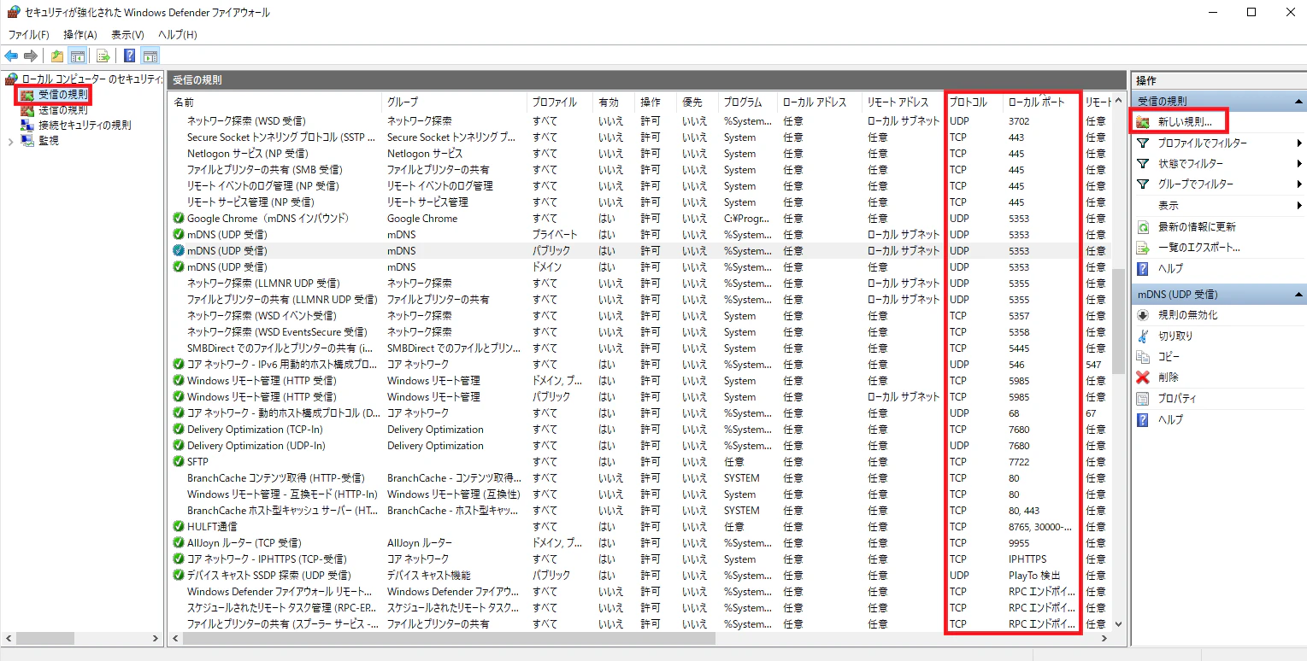Screen dimensions: 1307x661
Task: Open the プロファイルでフィルター submenu
Action: click(1218, 143)
